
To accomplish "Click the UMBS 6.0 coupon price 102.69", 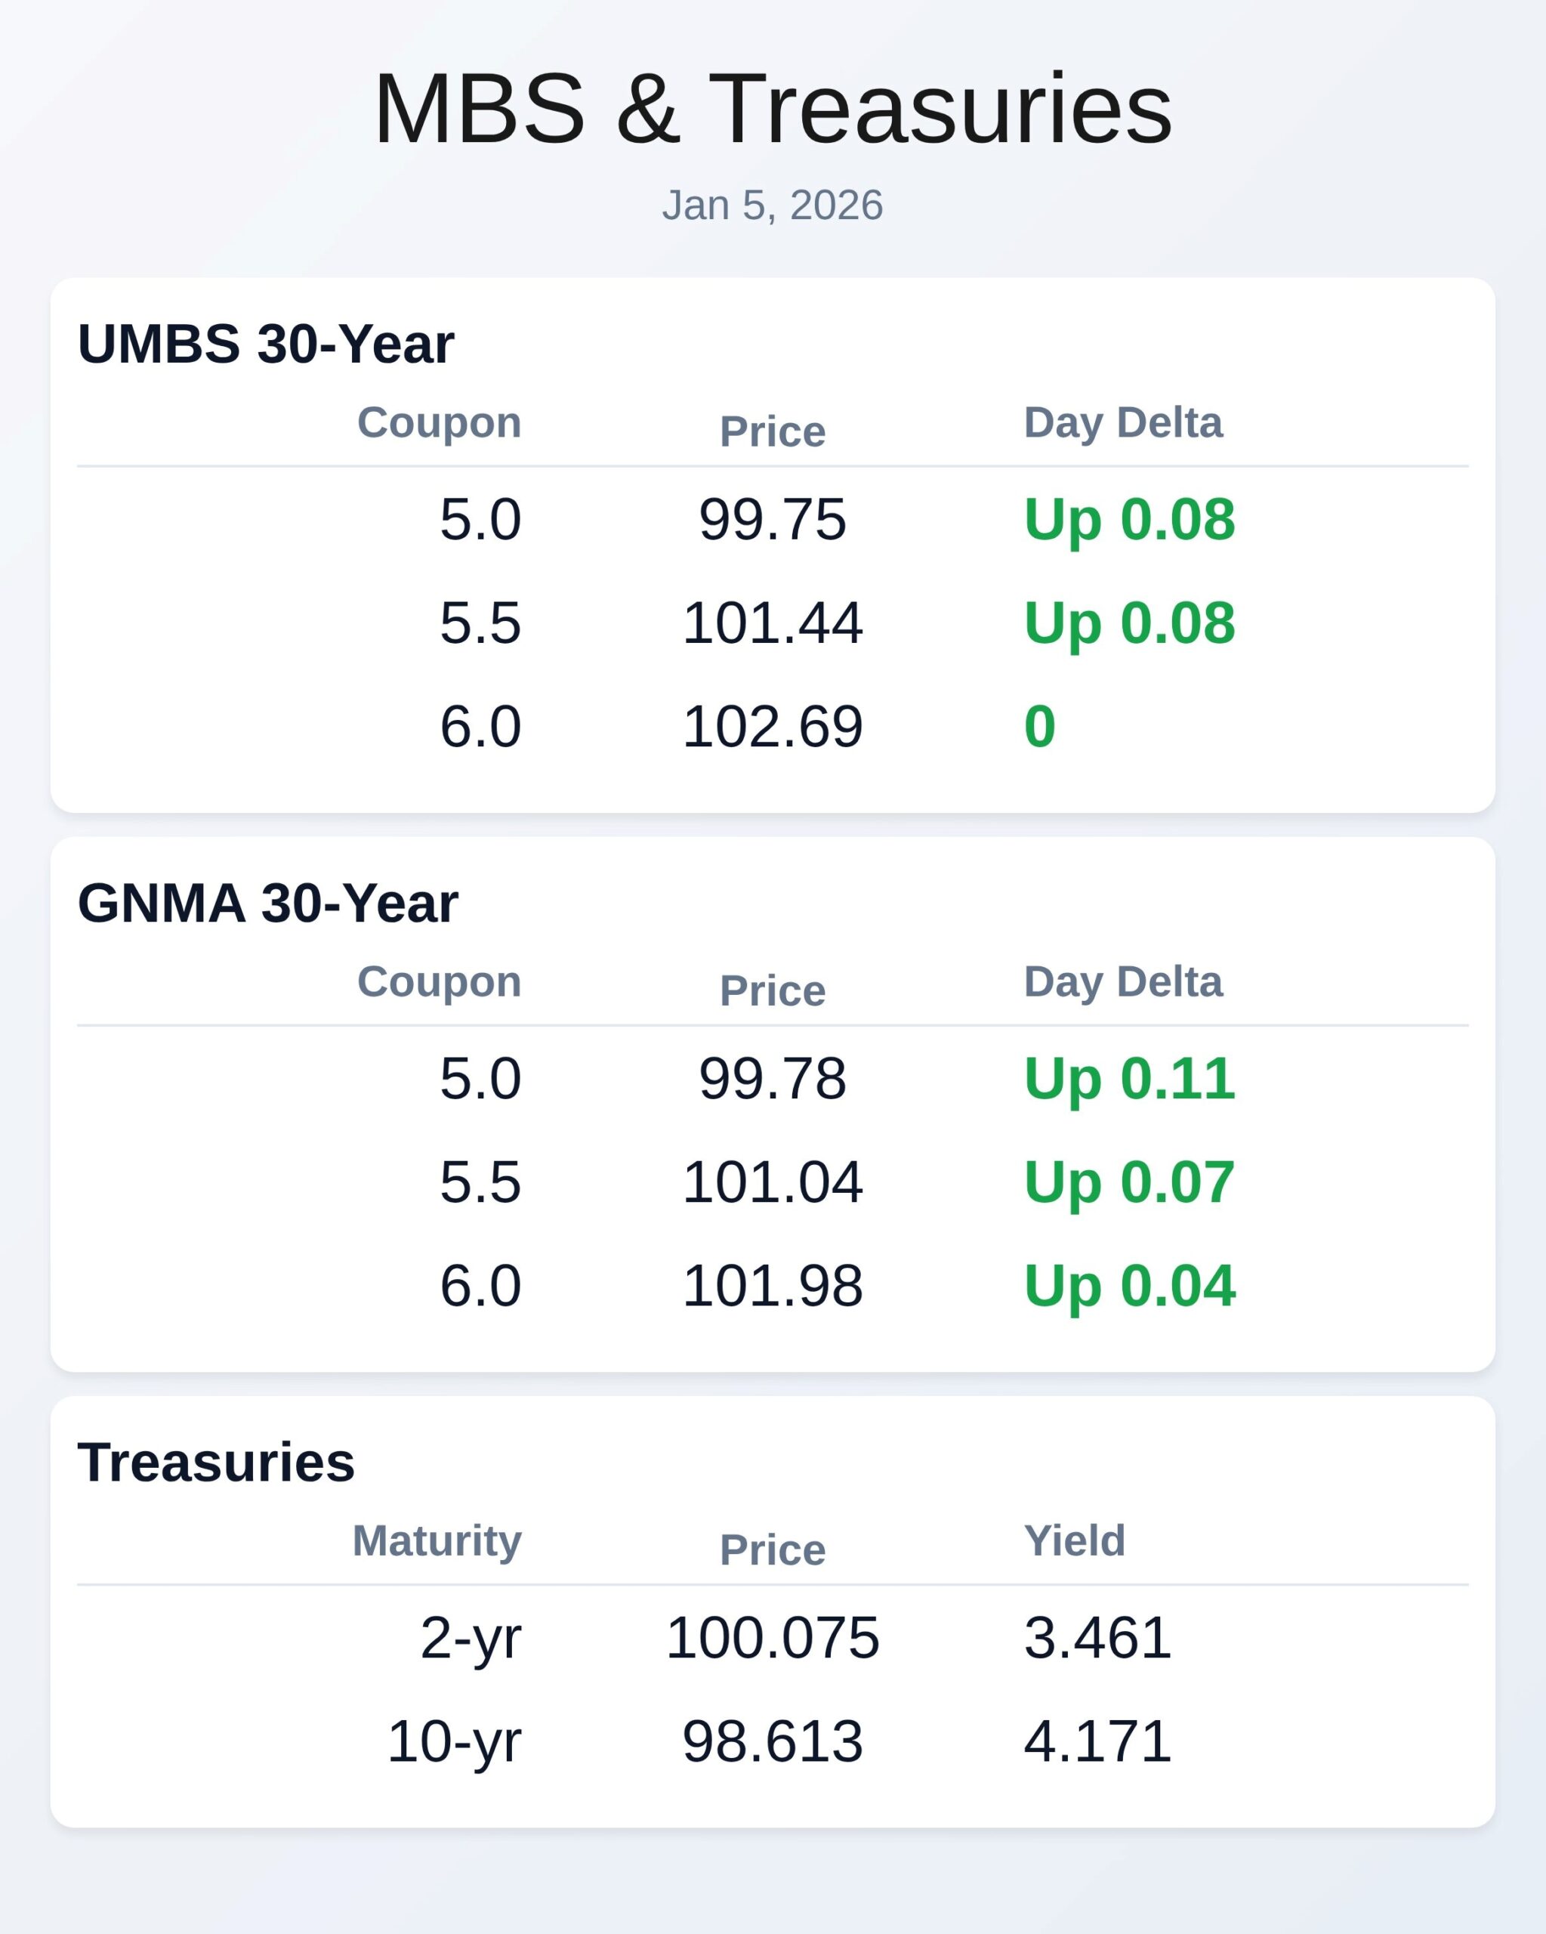I will 772,726.
